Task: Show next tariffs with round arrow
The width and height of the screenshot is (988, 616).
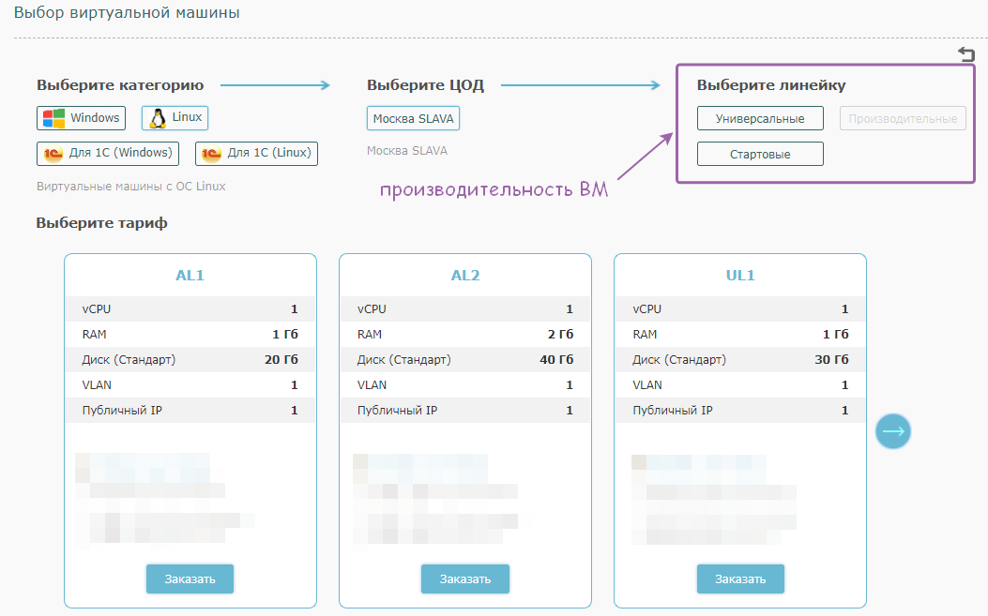Action: point(892,431)
